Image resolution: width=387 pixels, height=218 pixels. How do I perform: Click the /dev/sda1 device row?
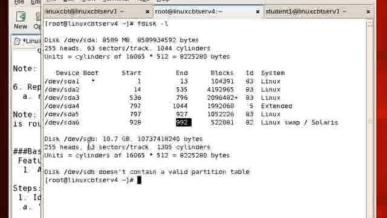coord(163,81)
